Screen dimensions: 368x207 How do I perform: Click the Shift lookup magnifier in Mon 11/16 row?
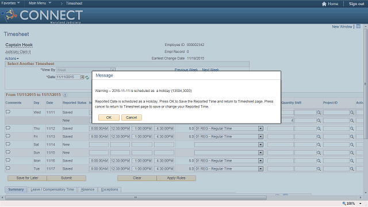click(319, 161)
